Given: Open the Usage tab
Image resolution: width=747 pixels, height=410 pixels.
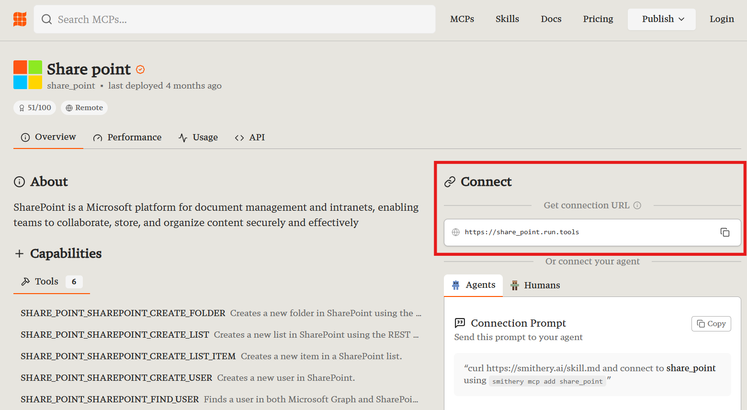Looking at the screenshot, I should [x=198, y=137].
